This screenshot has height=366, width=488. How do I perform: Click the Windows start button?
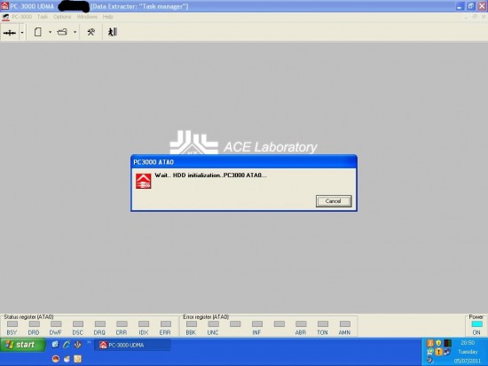coord(22,345)
